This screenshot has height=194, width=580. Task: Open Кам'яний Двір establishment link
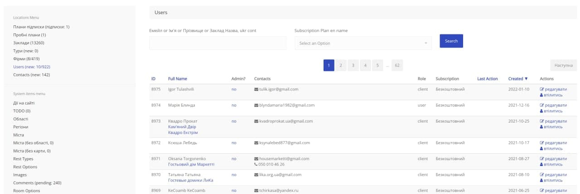pyautogui.click(x=182, y=127)
